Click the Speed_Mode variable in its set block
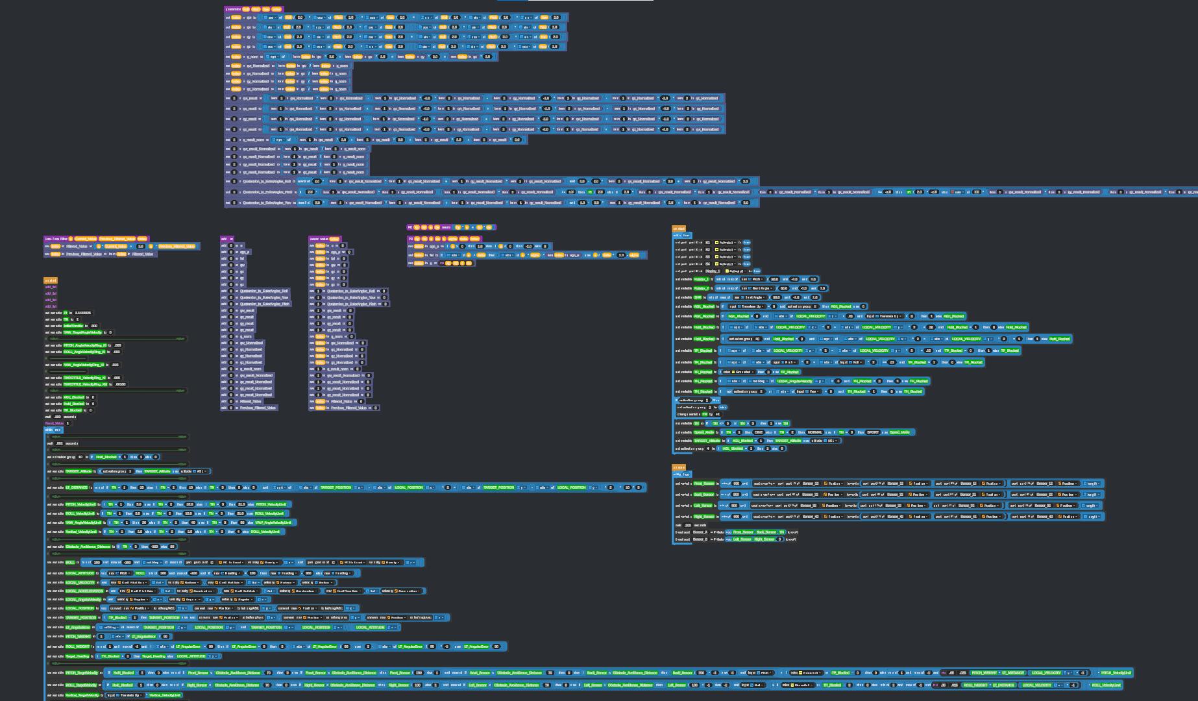The image size is (1198, 701). point(703,432)
